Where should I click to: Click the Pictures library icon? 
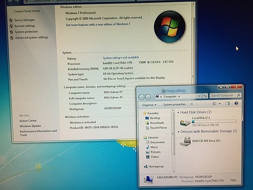148,152
